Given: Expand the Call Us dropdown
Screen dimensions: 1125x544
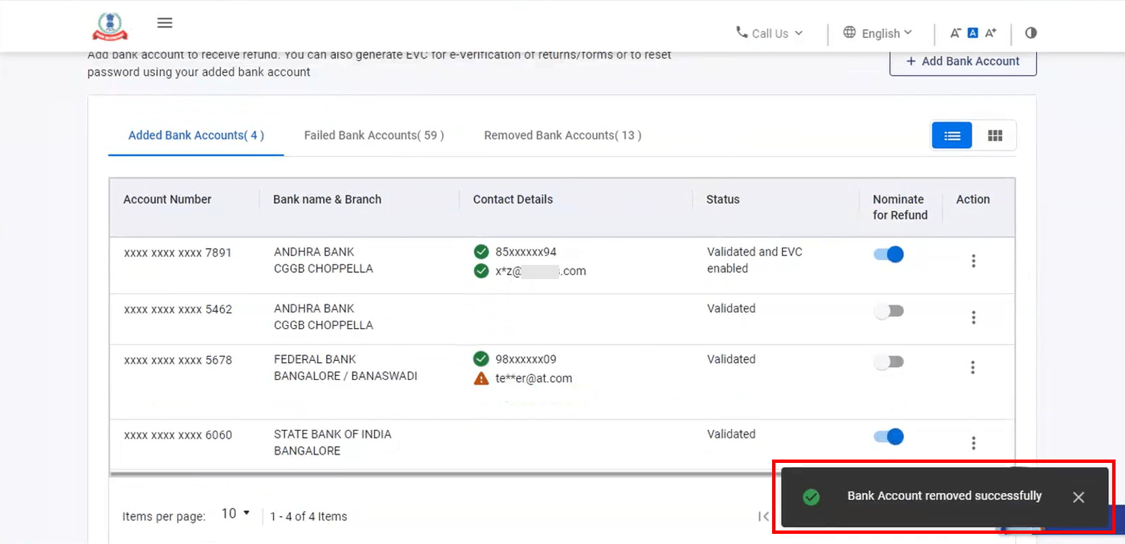Looking at the screenshot, I should 769,33.
